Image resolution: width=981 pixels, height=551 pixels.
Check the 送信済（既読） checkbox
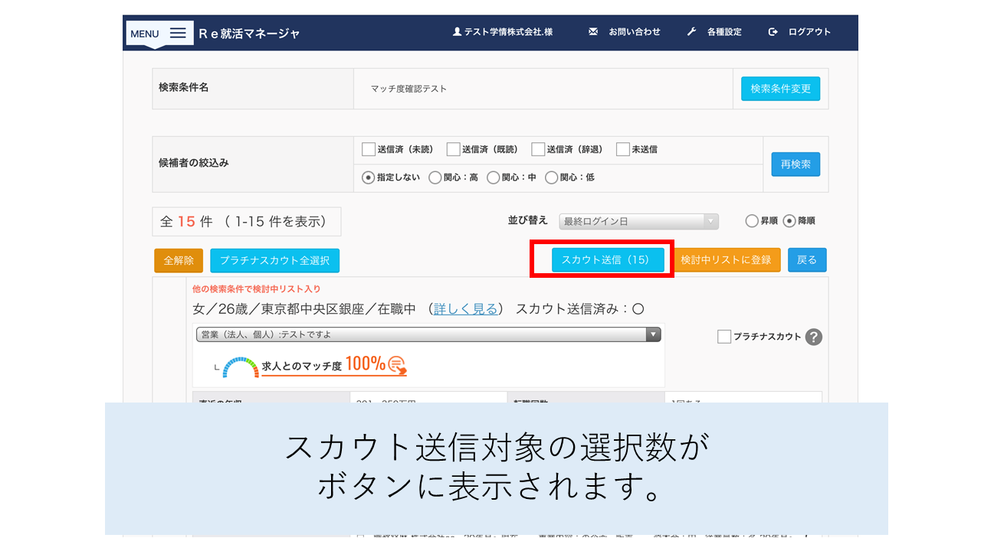(454, 149)
